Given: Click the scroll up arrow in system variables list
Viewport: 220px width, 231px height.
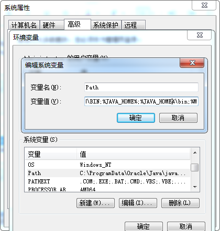Looking at the screenshot, I should [195, 153].
